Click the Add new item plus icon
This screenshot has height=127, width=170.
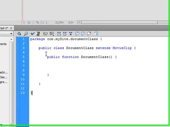(x=19, y=34)
